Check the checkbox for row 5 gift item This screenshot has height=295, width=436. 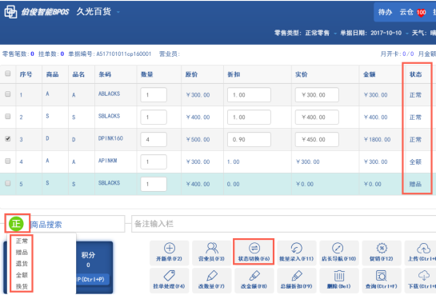click(8, 183)
